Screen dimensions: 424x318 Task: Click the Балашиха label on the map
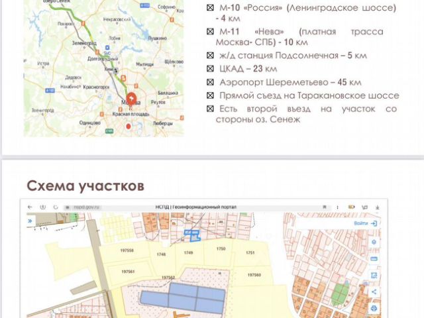coord(168,93)
